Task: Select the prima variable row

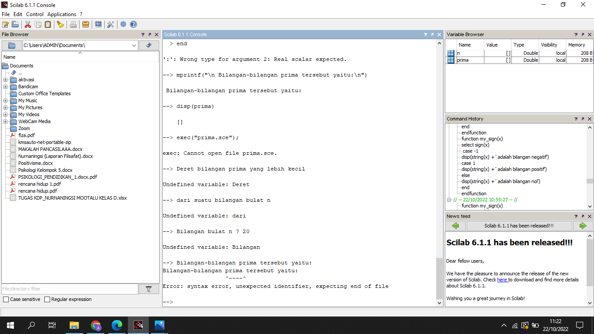Action: (x=519, y=60)
